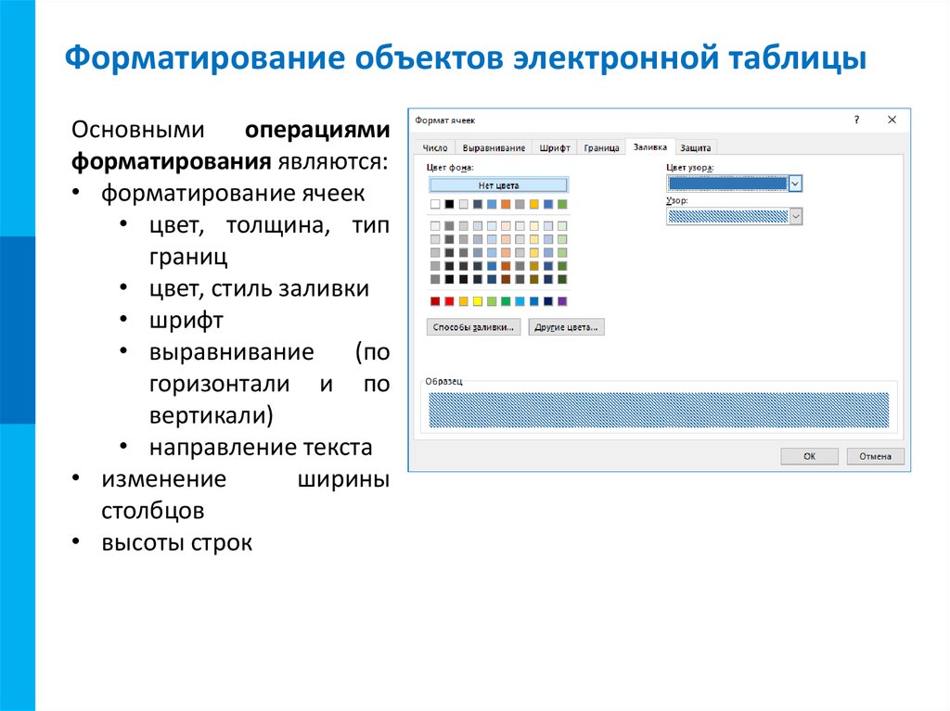
Task: Confirm with the ОК button
Action: (x=809, y=456)
